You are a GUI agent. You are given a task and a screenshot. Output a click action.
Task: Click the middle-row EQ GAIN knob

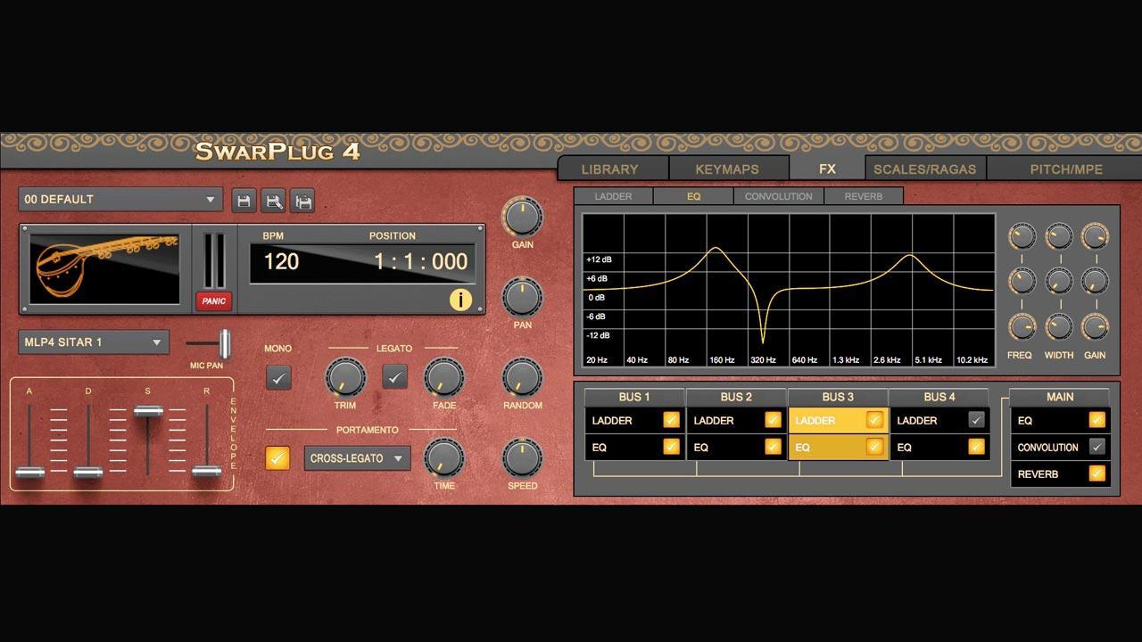(x=1095, y=281)
